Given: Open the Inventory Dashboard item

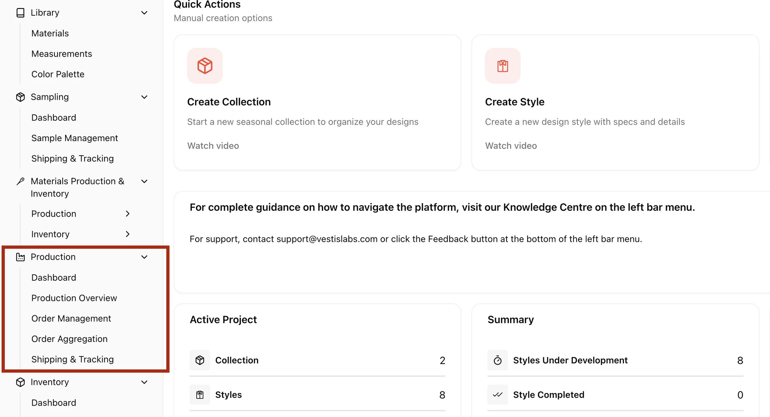Looking at the screenshot, I should pyautogui.click(x=54, y=403).
